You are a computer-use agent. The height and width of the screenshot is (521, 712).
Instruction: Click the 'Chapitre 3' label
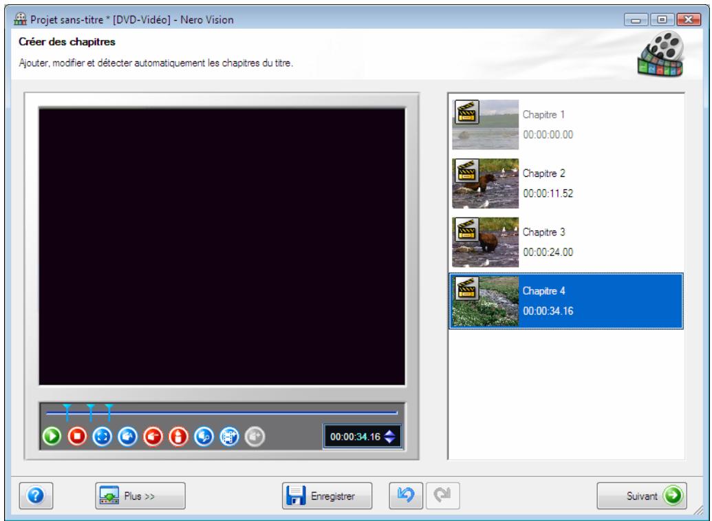click(543, 232)
